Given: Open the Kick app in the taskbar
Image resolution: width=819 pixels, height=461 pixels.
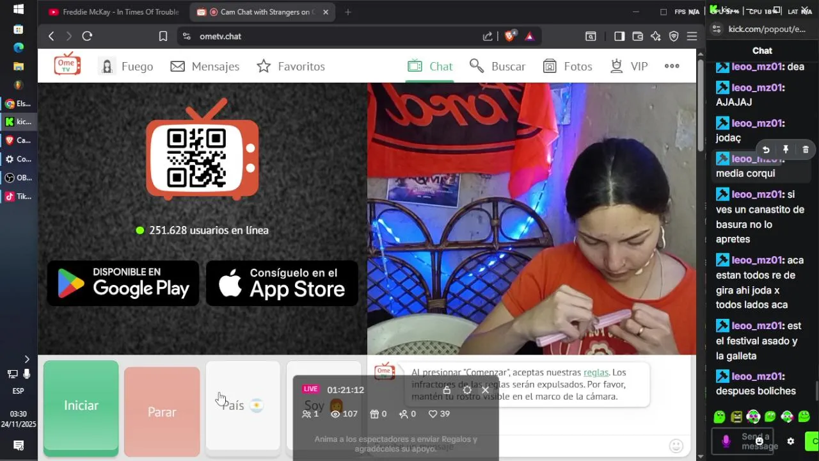Looking at the screenshot, I should tap(19, 122).
